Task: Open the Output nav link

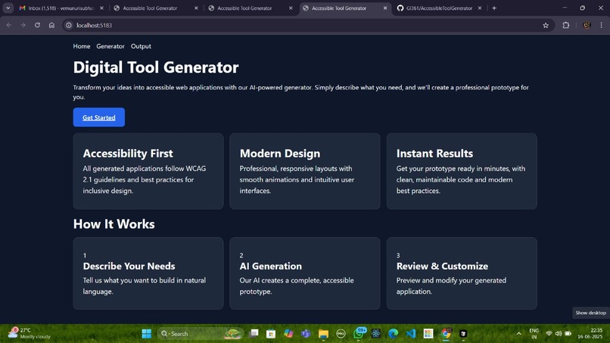Action: pyautogui.click(x=141, y=46)
